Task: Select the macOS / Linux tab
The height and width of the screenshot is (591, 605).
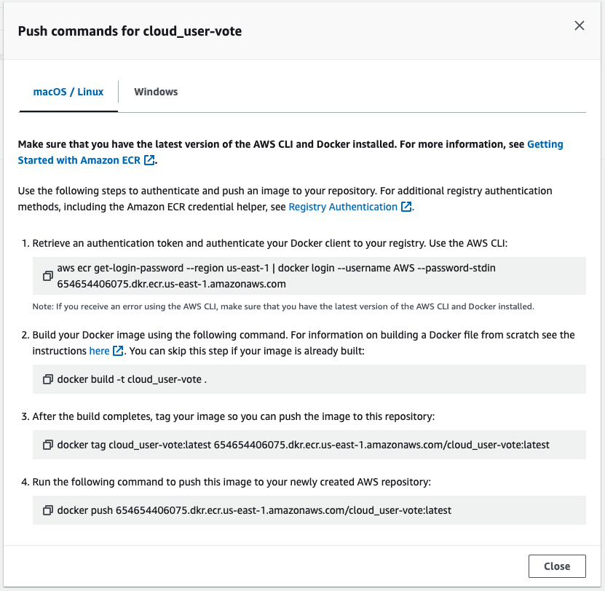Action: click(68, 92)
